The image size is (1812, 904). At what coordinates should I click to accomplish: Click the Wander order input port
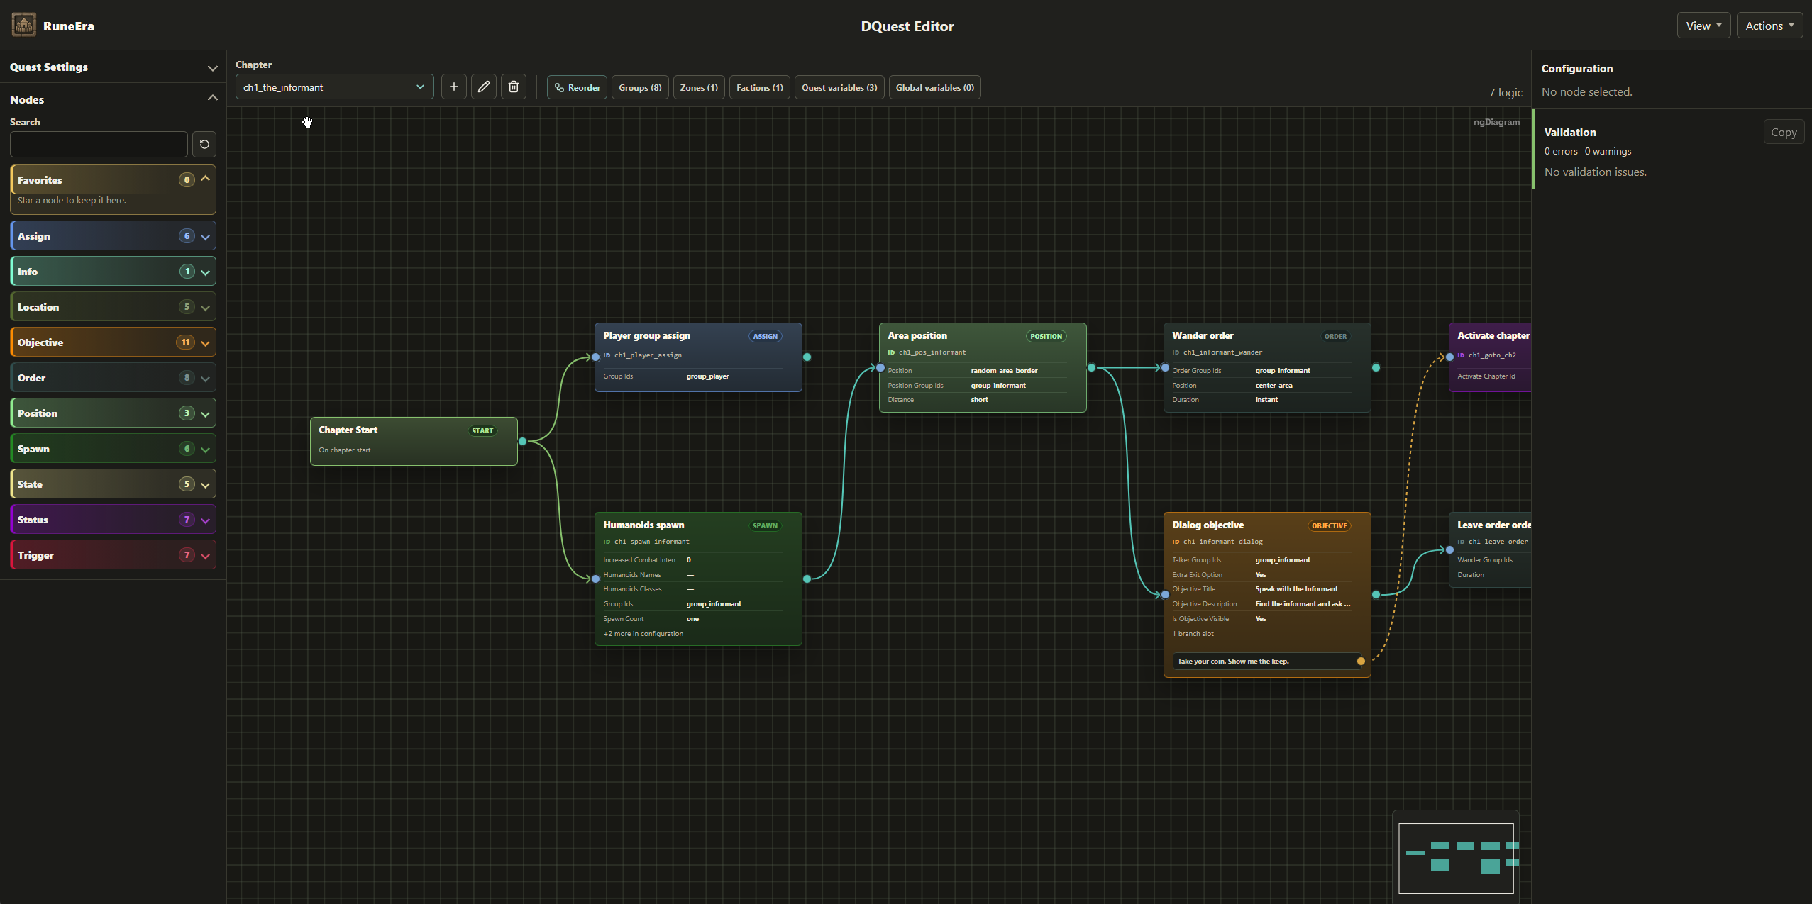coord(1165,368)
